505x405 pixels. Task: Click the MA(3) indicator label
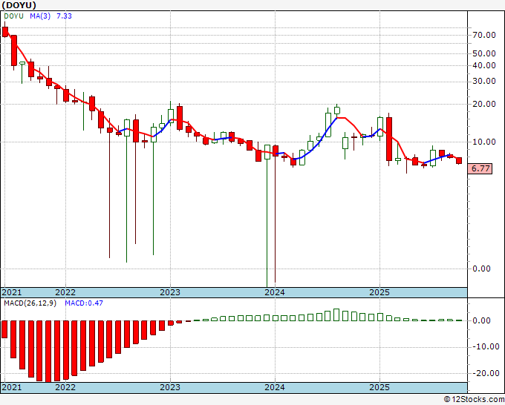pos(40,16)
